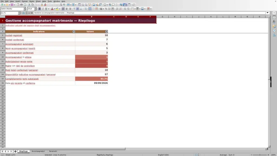Open the Indicatore column filter dropdown
This screenshot has height=156, width=277.
tap(74, 32)
